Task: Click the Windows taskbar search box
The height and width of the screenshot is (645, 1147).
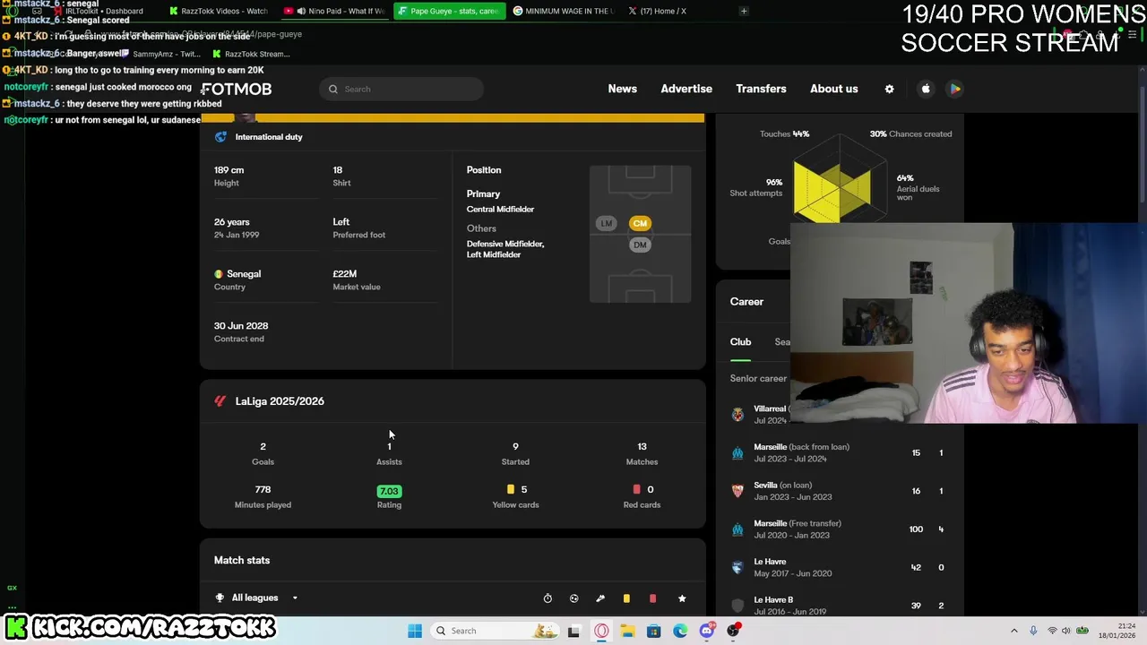Action: pyautogui.click(x=495, y=631)
